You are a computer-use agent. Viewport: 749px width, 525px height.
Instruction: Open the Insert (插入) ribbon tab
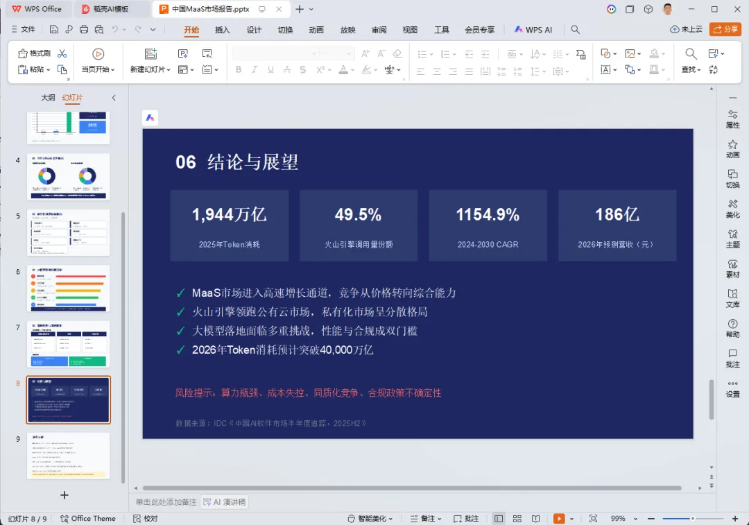(x=222, y=30)
